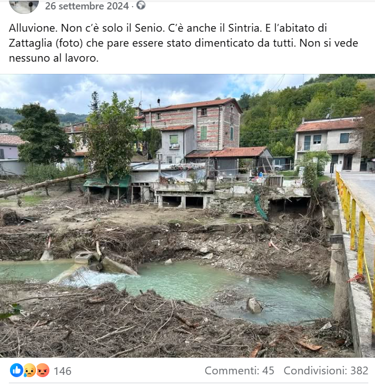Click the white house on the photo's right
Image resolution: width=375 pixels, height=386 pixels.
tap(328, 142)
